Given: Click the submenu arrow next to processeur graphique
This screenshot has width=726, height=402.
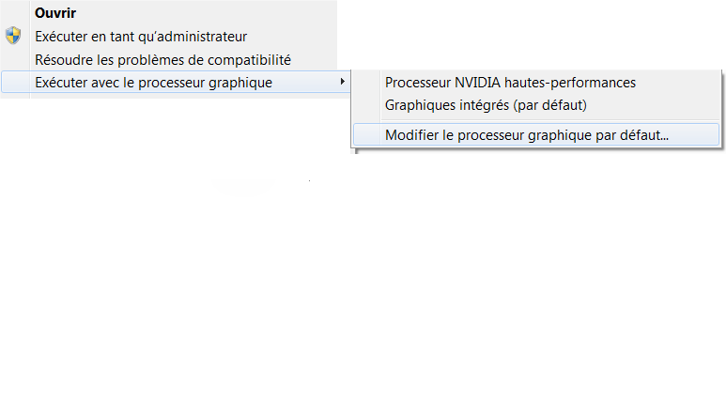Looking at the screenshot, I should click(342, 82).
